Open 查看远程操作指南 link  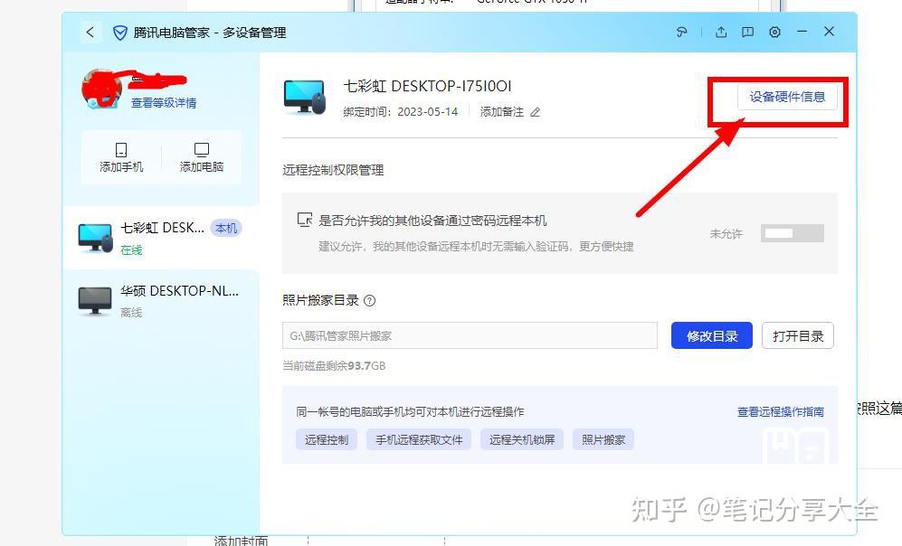tap(781, 411)
